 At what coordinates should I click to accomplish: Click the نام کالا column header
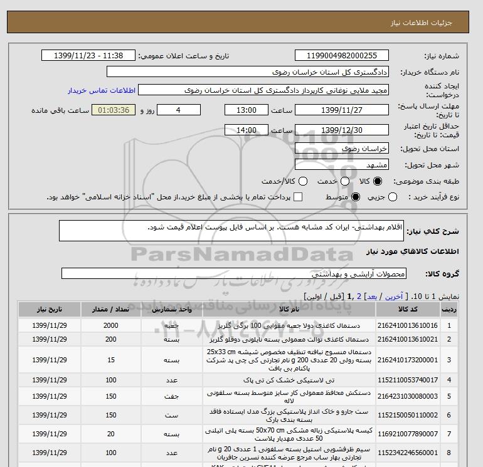click(x=289, y=310)
